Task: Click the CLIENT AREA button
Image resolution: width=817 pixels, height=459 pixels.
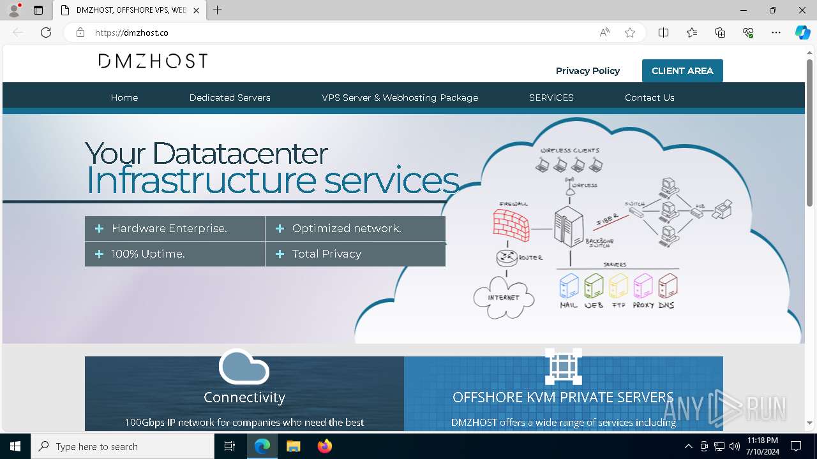Action: tap(682, 71)
